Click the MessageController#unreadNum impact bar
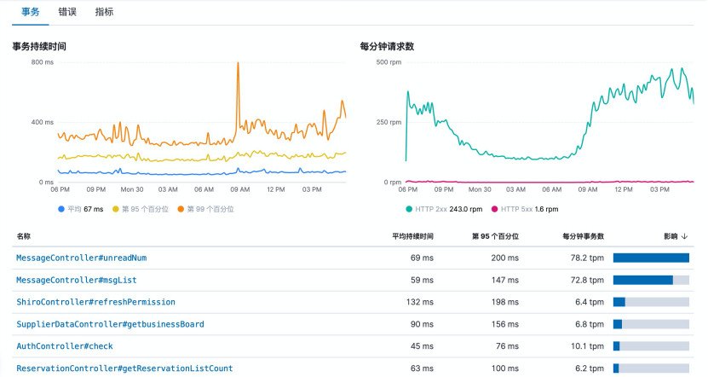Screen dimensions: 708x377 coord(651,258)
